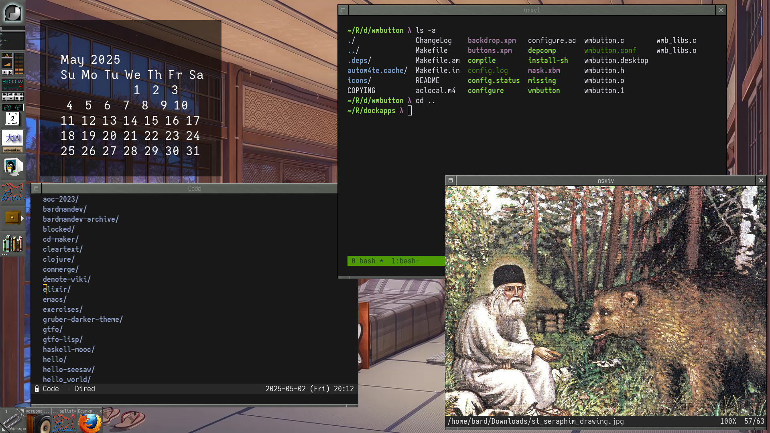The width and height of the screenshot is (770, 433).
Task: Open the emacs/ directory in Dired
Action: tap(55, 299)
